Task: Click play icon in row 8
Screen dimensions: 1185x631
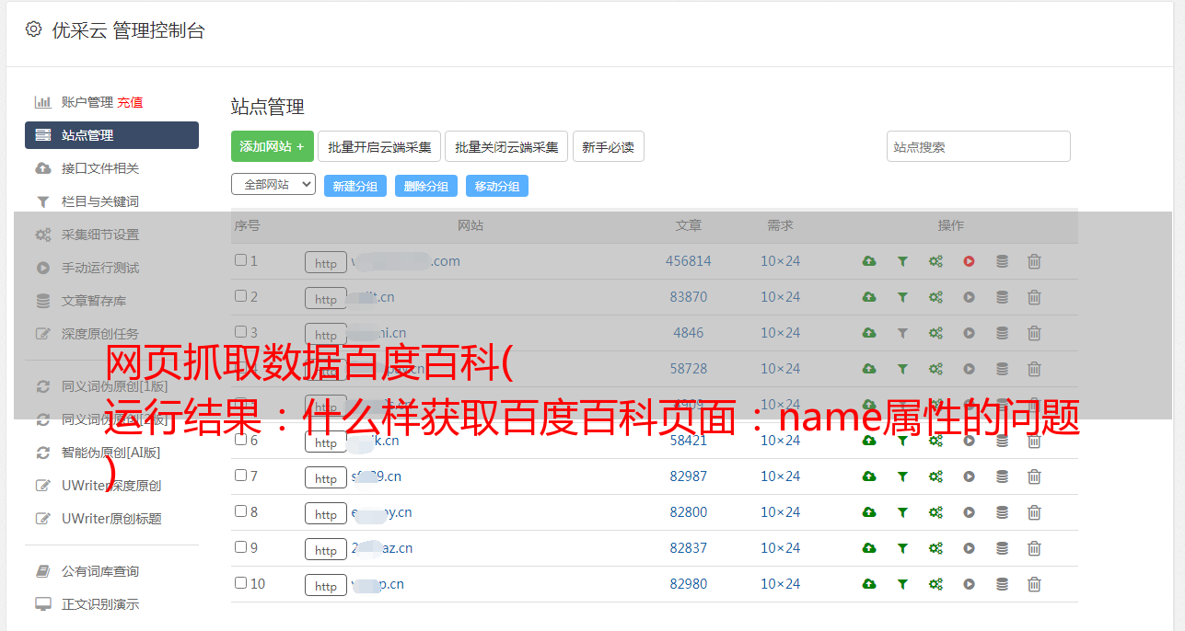Action: 969,512
